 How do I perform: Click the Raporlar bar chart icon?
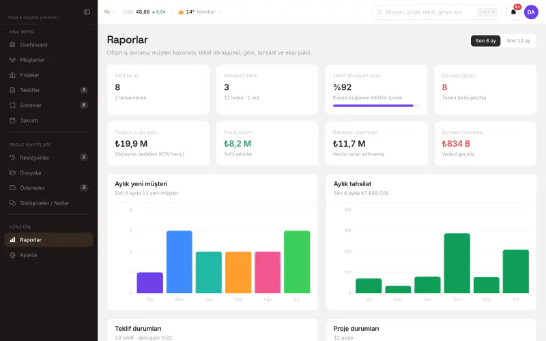[12, 240]
